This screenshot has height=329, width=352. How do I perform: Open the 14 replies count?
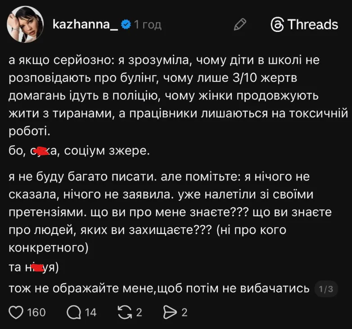coord(90,312)
